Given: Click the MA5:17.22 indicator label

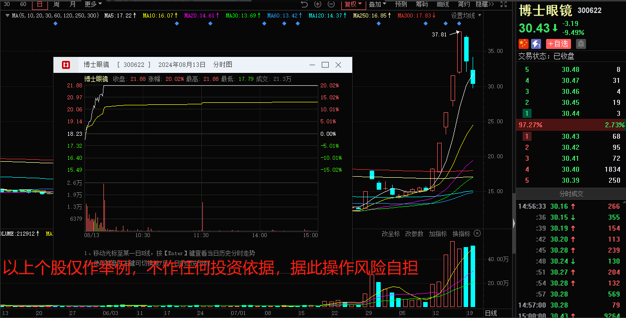Looking at the screenshot, I should (120, 15).
